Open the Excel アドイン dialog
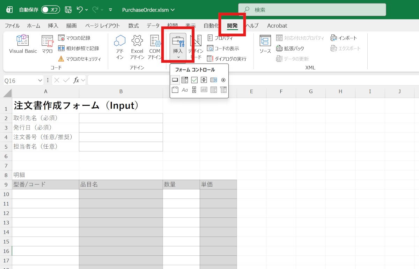Viewport: 419px width, 269px height. pos(137,47)
